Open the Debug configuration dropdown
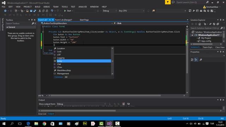 click(x=109, y=11)
